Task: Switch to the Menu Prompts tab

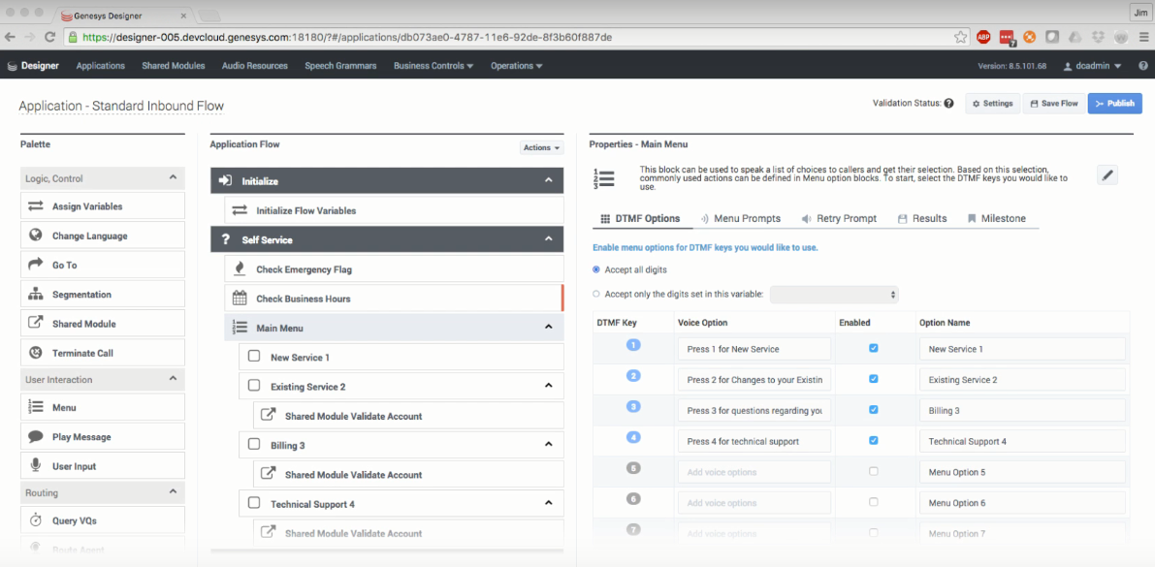Action: tap(741, 219)
